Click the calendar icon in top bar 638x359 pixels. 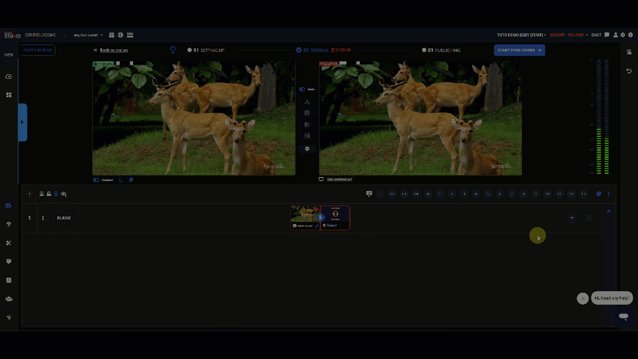pos(112,35)
